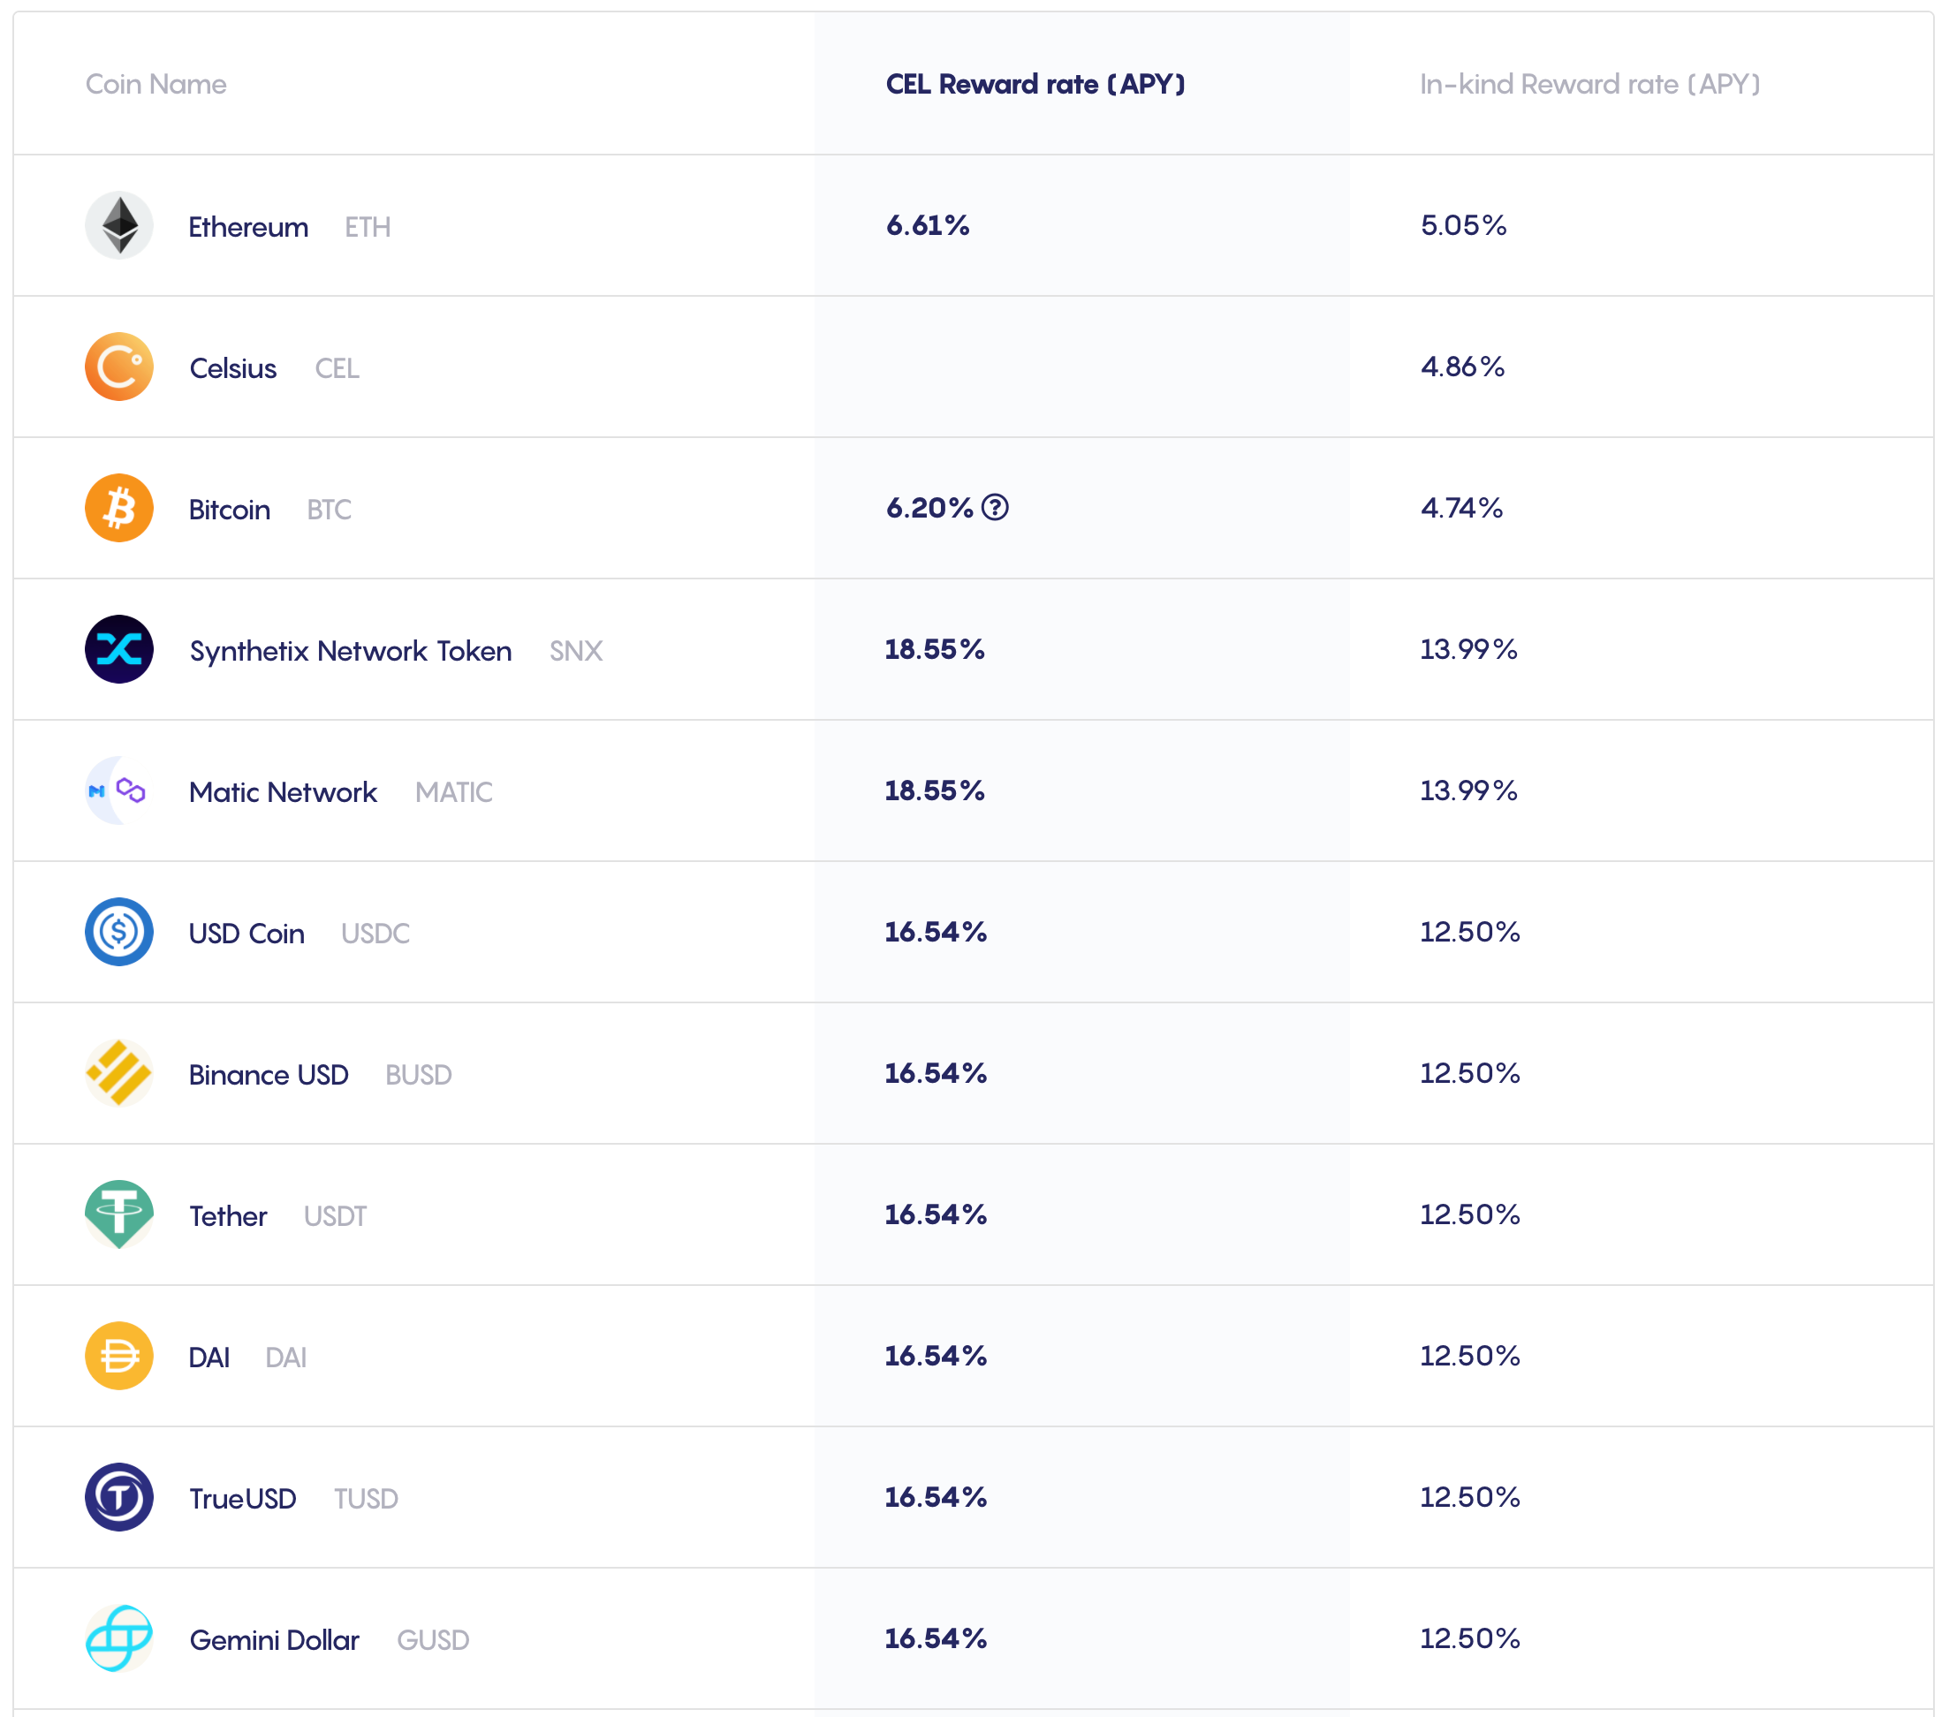This screenshot has height=1717, width=1949.
Task: Click the orange Celsius coin logo
Action: point(119,367)
